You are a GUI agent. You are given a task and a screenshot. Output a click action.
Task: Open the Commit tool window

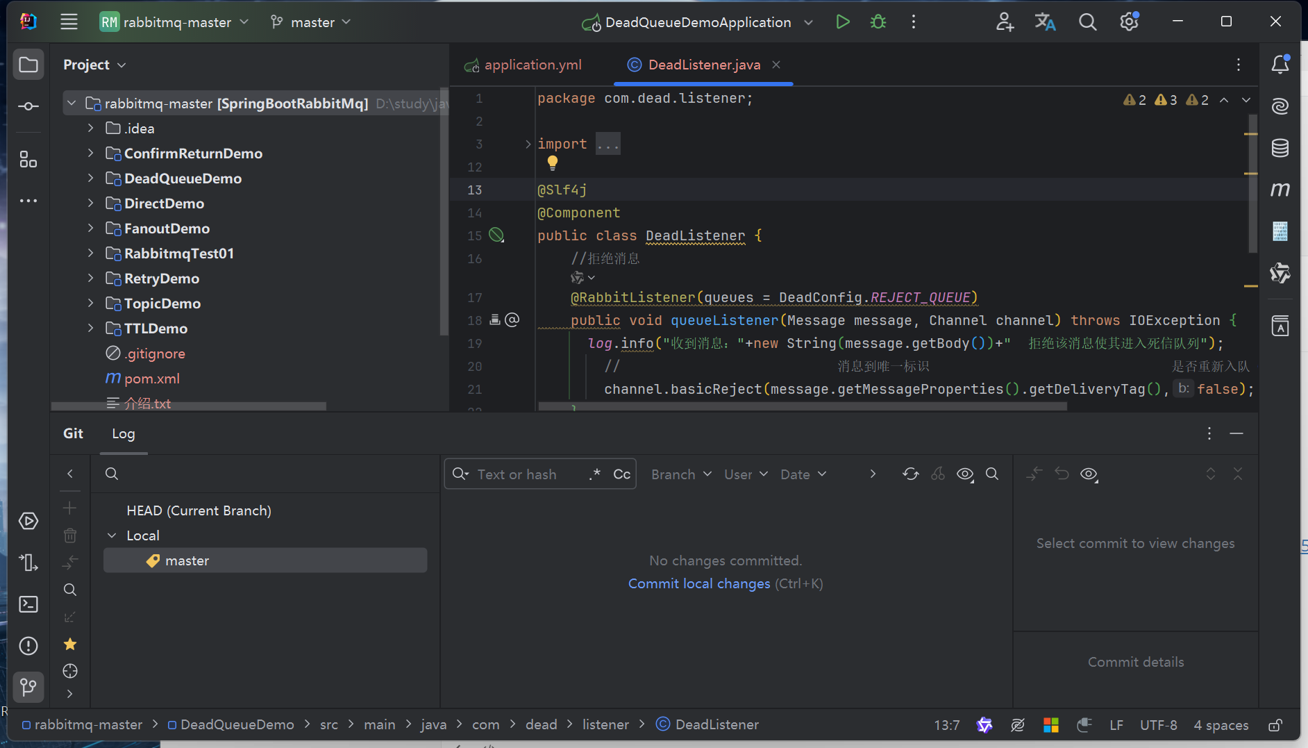(28, 106)
